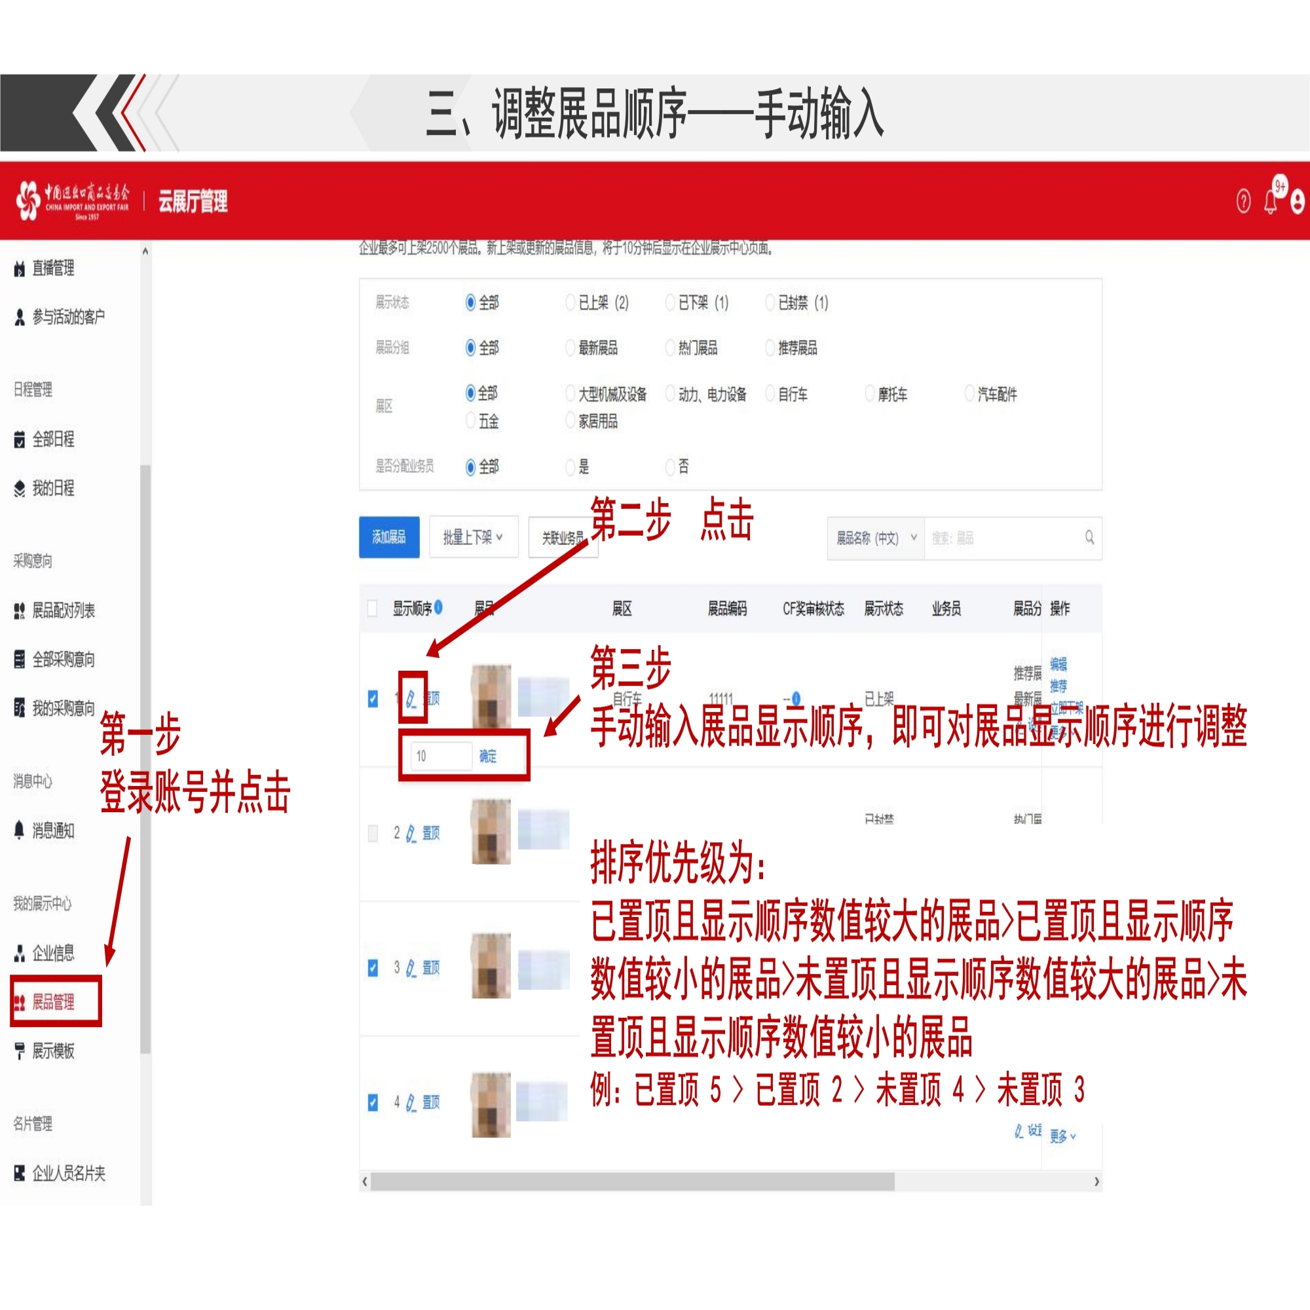Click the 消息通知 bell icon
This screenshot has height=1310, width=1310.
tap(20, 831)
